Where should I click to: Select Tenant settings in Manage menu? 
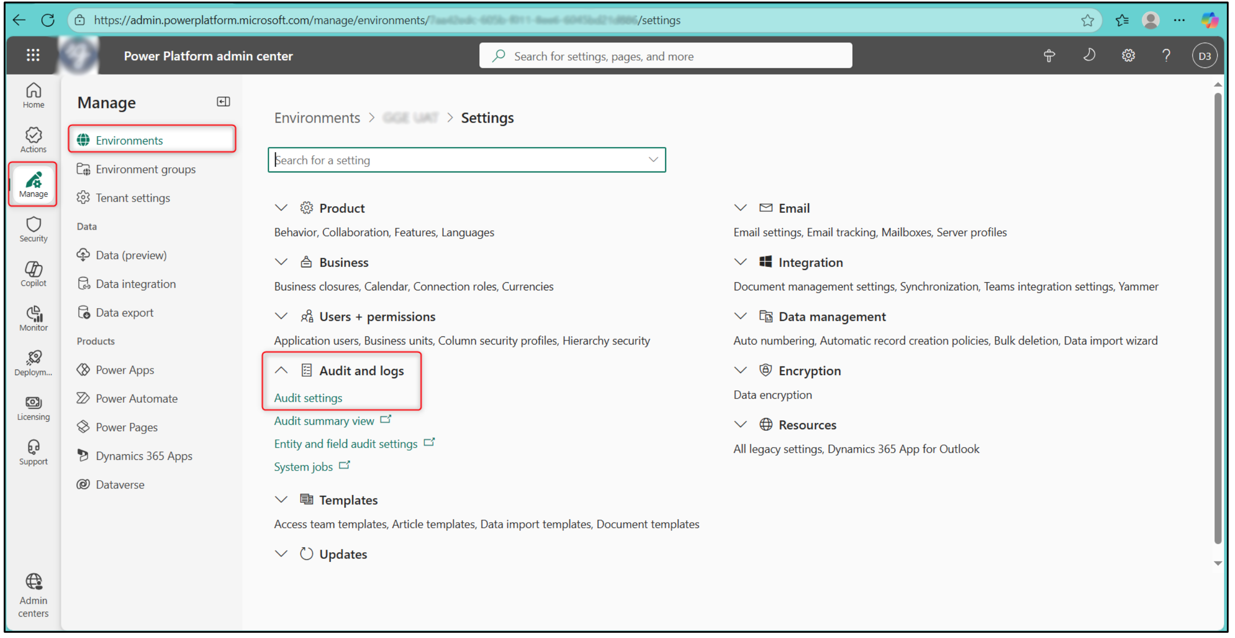(133, 198)
